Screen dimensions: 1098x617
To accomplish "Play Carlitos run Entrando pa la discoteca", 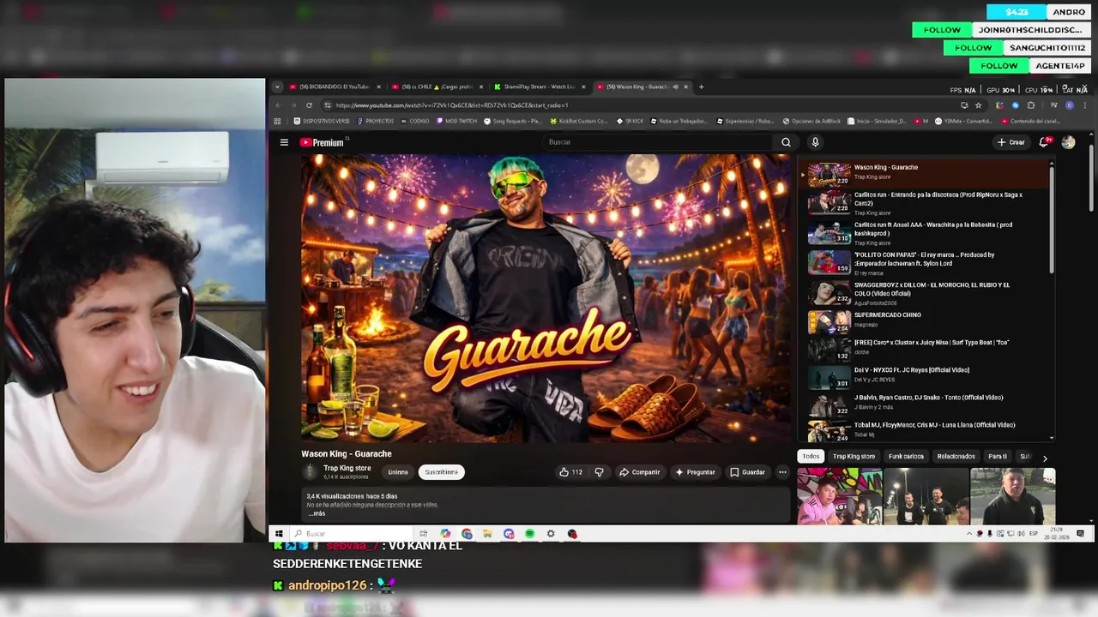I will tap(926, 202).
